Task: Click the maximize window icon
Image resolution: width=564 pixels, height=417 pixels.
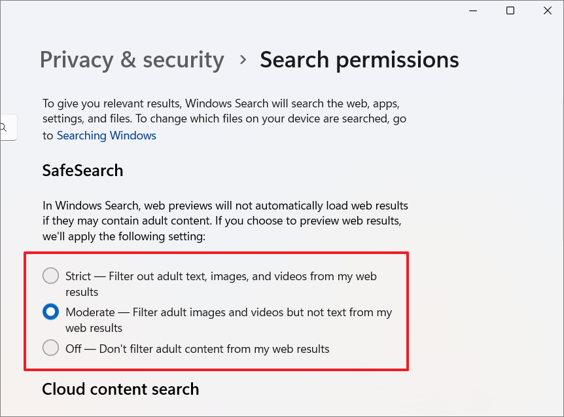Action: point(510,10)
